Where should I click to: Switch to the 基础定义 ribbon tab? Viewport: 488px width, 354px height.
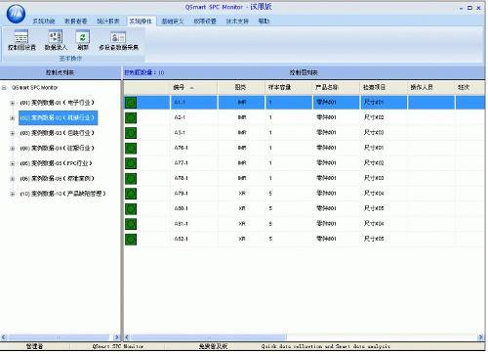173,22
